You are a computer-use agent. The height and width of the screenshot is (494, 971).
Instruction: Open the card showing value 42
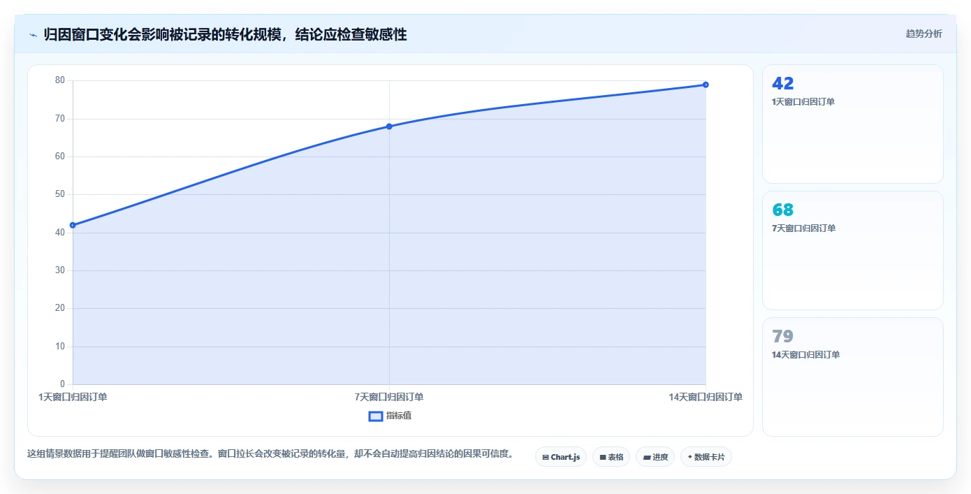pyautogui.click(x=853, y=124)
